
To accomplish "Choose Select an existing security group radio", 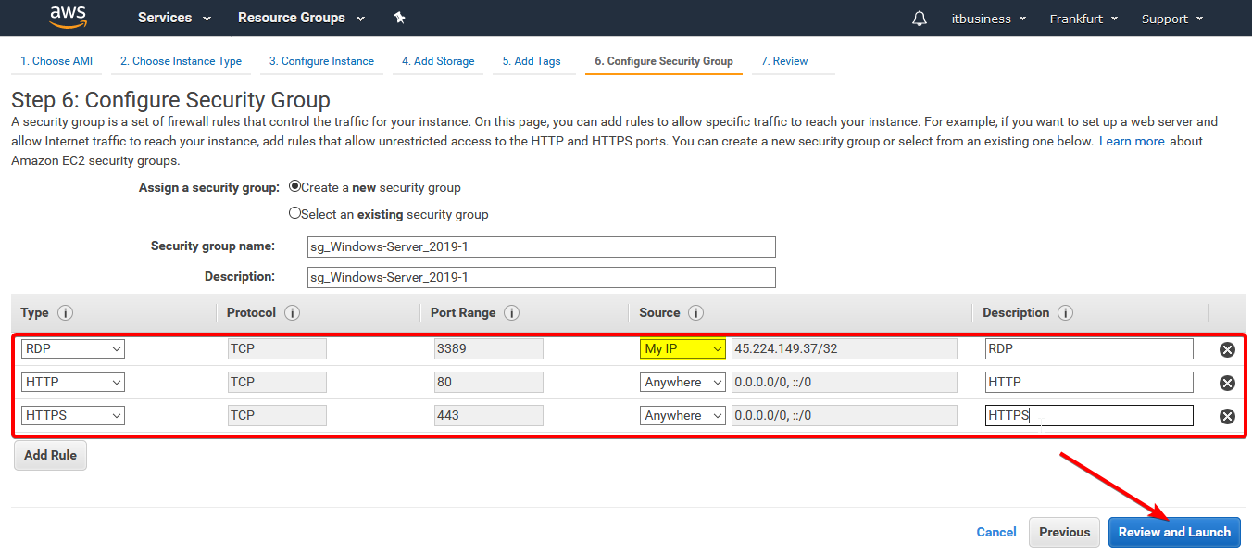I will tap(295, 213).
